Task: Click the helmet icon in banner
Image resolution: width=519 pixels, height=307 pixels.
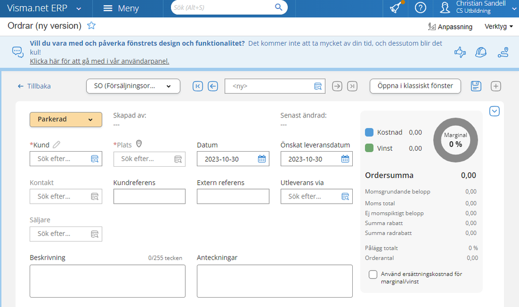Action: (x=481, y=52)
